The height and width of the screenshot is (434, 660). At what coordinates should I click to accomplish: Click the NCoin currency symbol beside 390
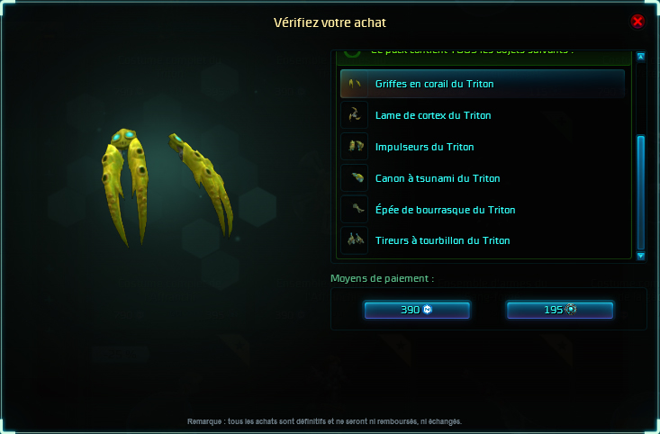pos(427,310)
